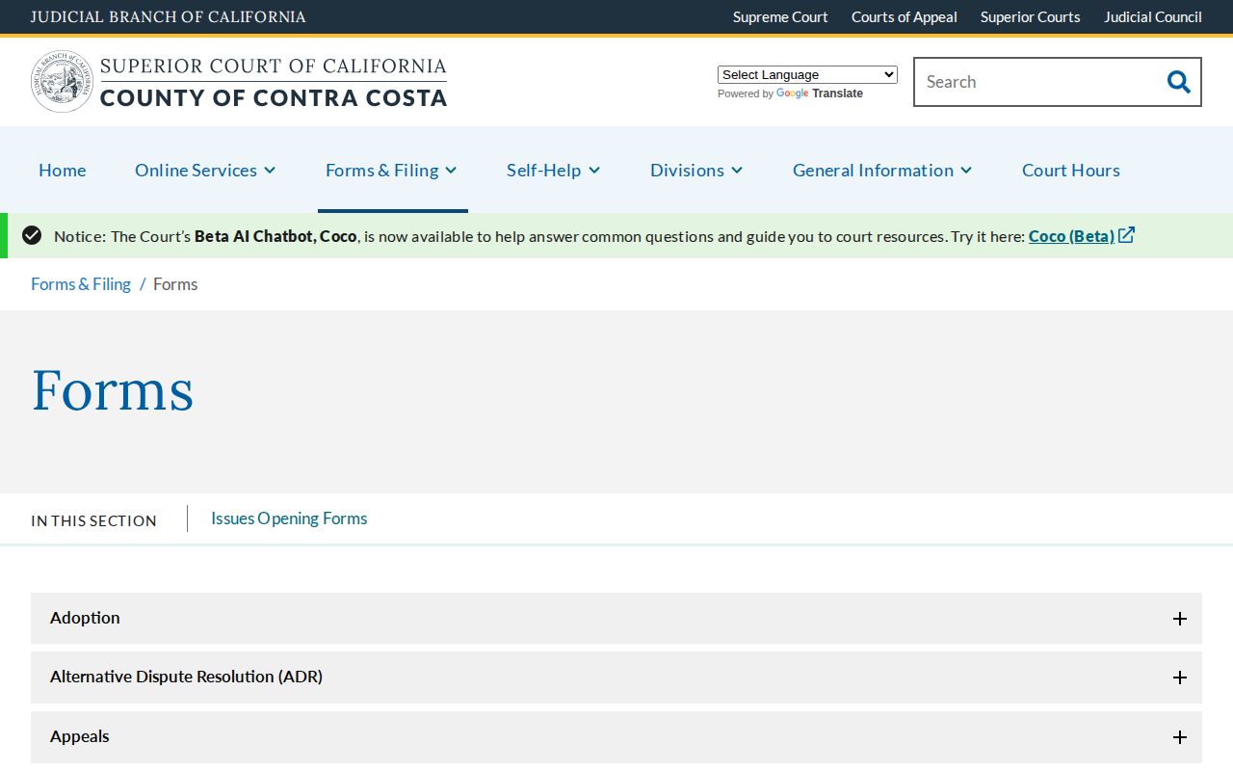Go to the Home menu item
The height and width of the screenshot is (771, 1233).
[63, 170]
